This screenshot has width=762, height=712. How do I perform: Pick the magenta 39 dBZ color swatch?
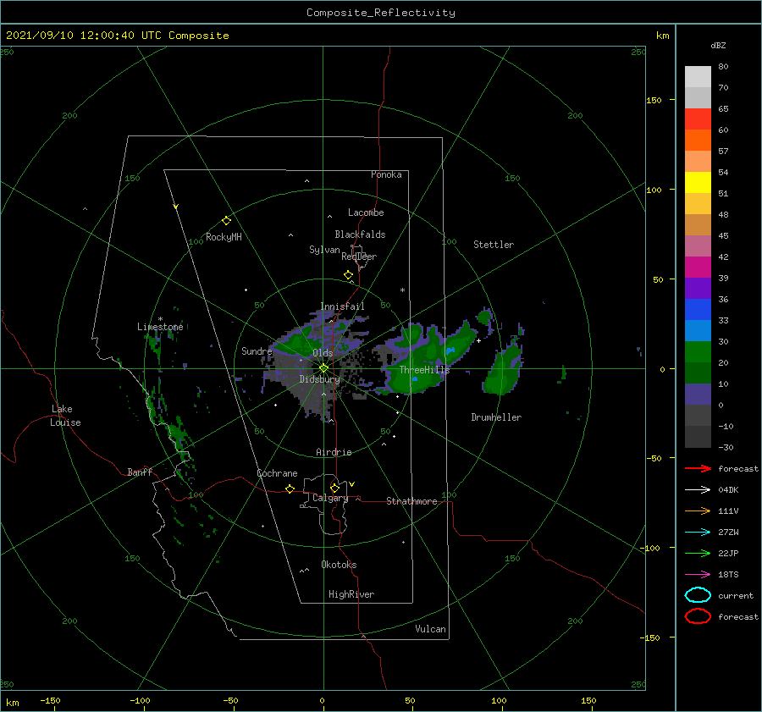pos(698,267)
